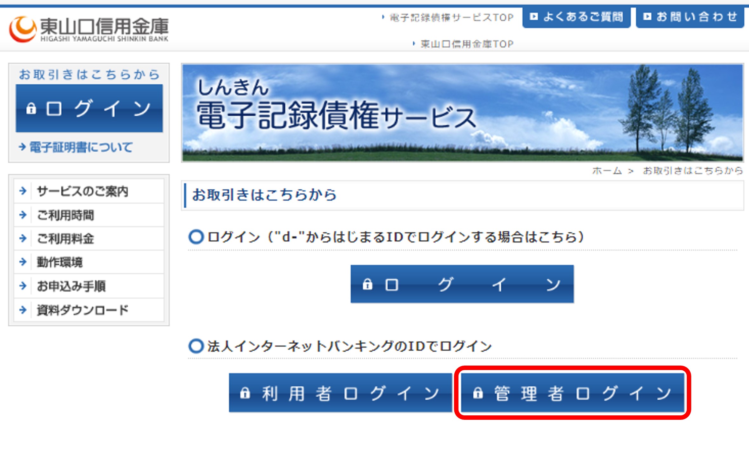Viewport: 749px width, 455px height.
Task: Click the arrow icon beside サービスのご案内
Action: (23, 191)
